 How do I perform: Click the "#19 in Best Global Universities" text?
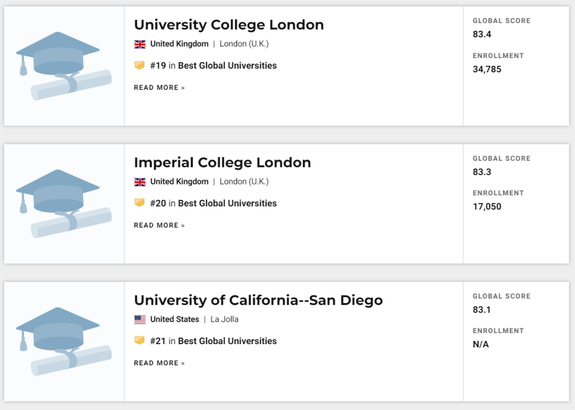[213, 66]
